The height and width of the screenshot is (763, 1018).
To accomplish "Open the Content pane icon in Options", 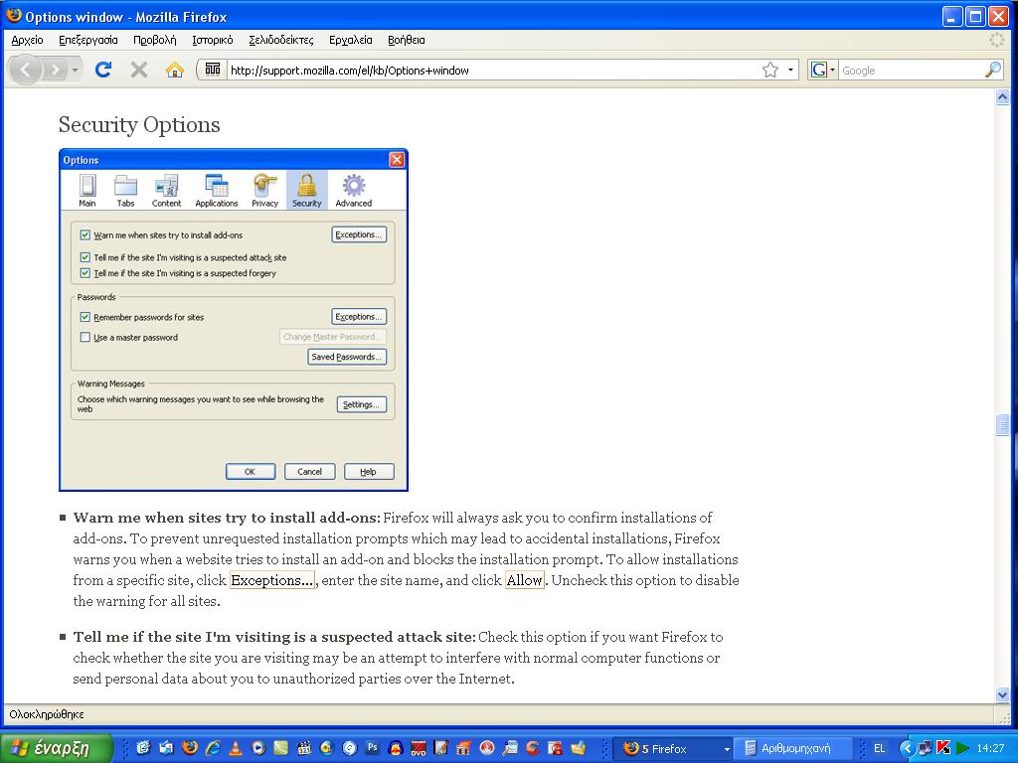I will click(166, 190).
